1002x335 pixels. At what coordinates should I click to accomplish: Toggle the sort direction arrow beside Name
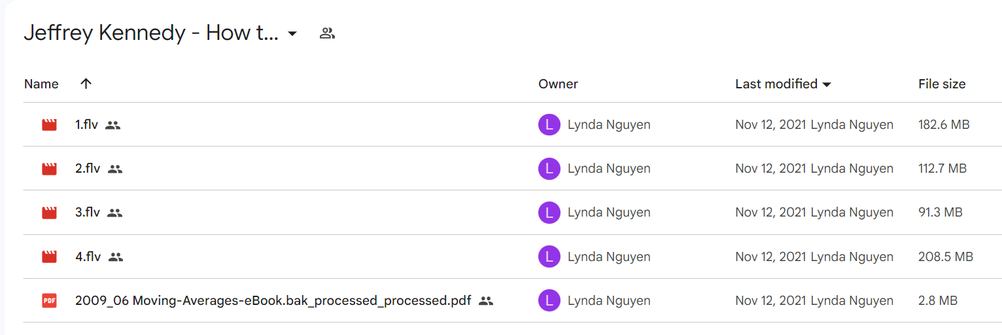pos(86,84)
